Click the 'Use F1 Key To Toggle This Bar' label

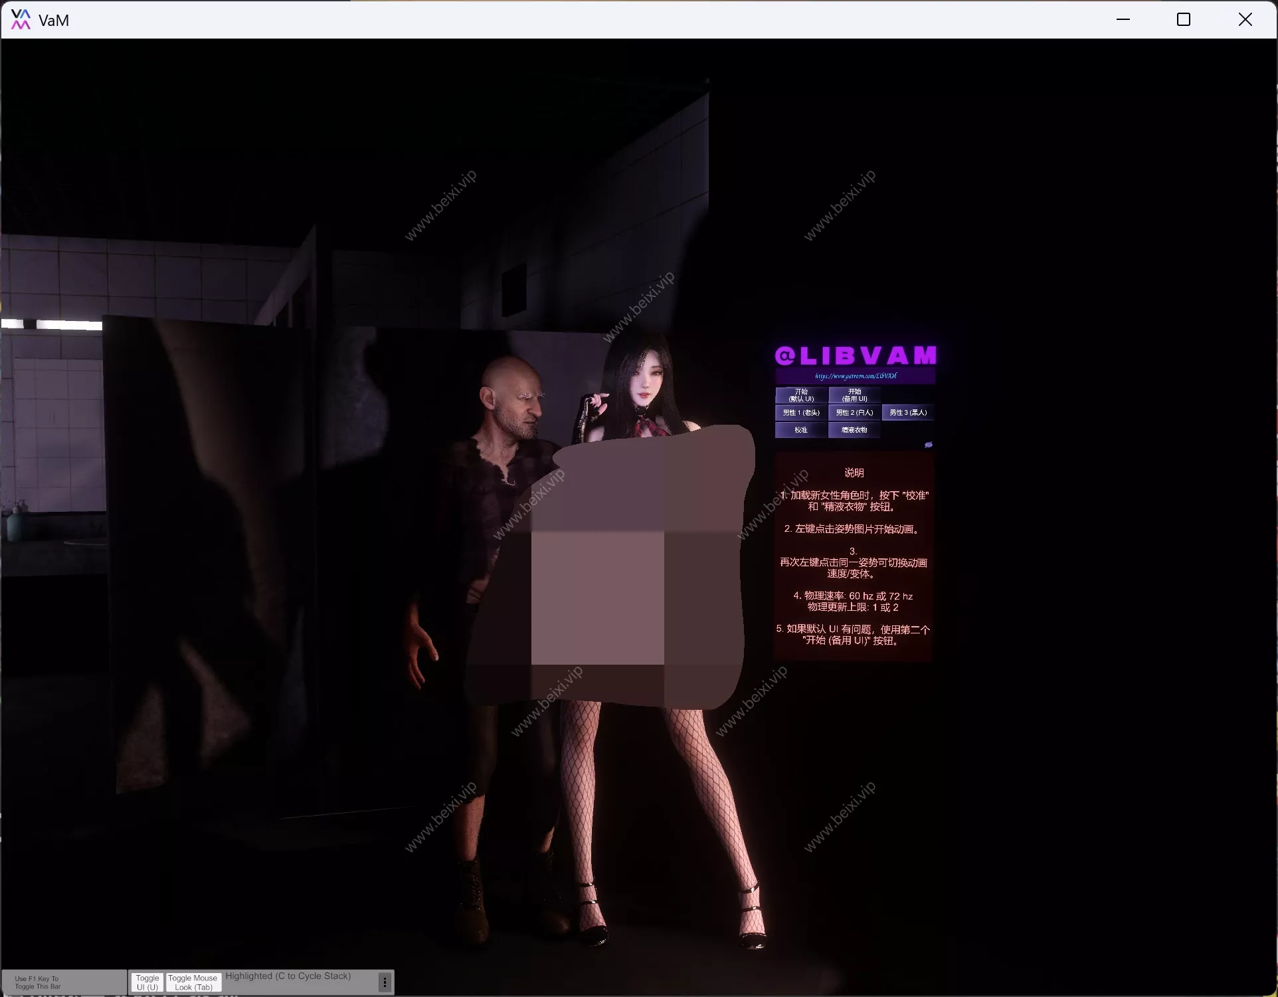pos(37,982)
